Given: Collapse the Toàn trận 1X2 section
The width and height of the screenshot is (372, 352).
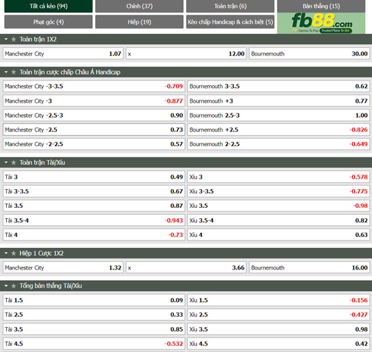Looking at the screenshot, I should (x=6, y=39).
